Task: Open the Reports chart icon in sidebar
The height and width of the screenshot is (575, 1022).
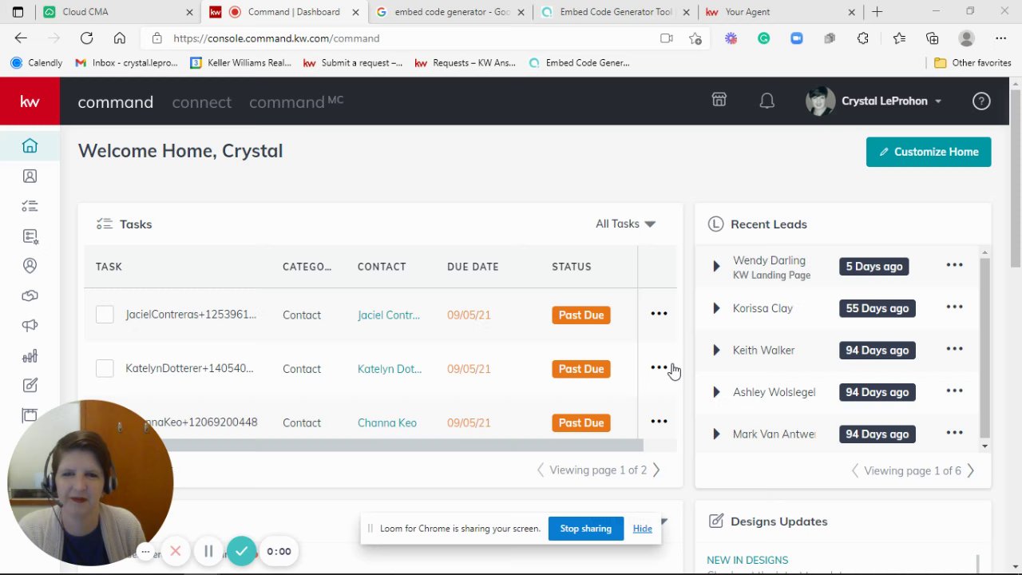Action: (30, 356)
